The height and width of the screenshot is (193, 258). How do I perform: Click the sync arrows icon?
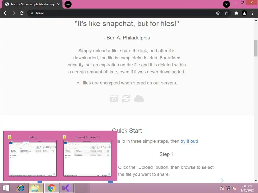point(126,99)
